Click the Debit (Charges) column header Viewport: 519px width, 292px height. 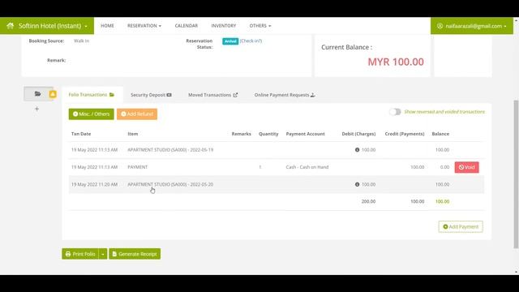click(358, 134)
